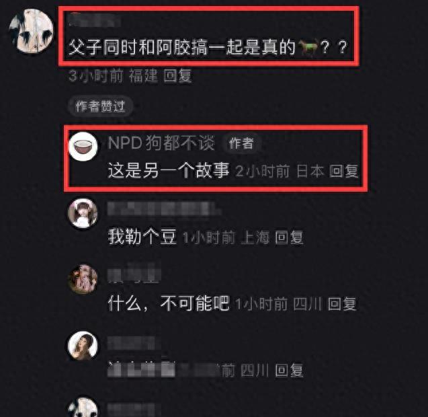This screenshot has height=417, width=428.
Task: Open the NPD狗都不谈 username profile
Action: tap(161, 143)
